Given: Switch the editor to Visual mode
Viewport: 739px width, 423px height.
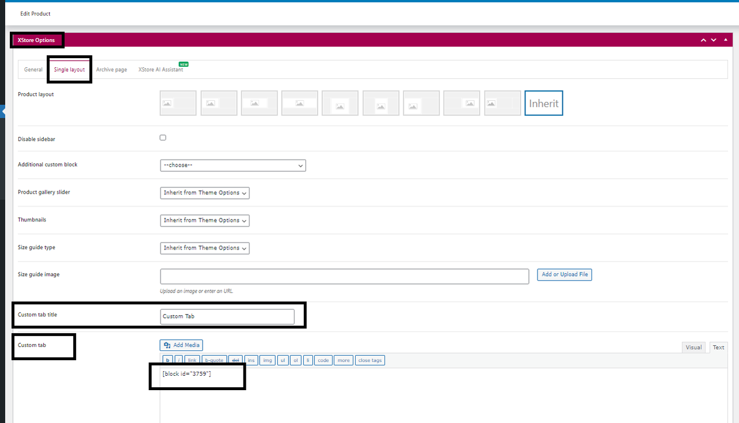Looking at the screenshot, I should (694, 348).
